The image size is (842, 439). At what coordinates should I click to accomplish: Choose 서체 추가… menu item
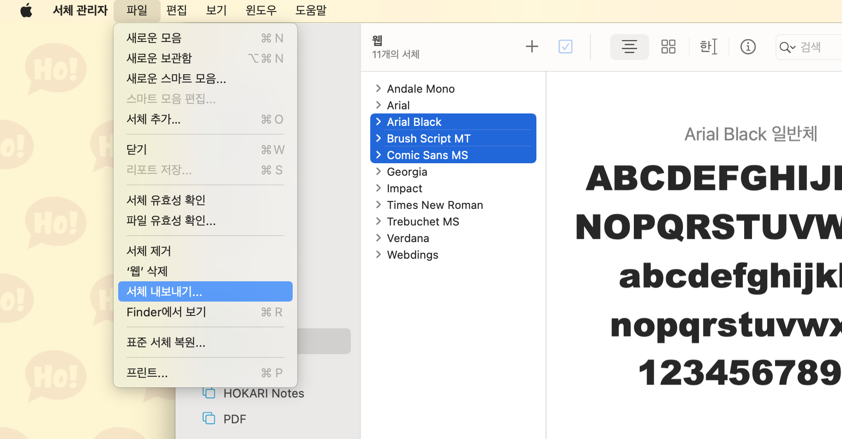pyautogui.click(x=205, y=119)
